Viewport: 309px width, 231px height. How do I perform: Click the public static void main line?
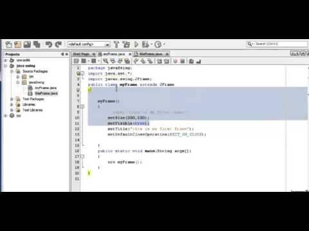point(144,151)
